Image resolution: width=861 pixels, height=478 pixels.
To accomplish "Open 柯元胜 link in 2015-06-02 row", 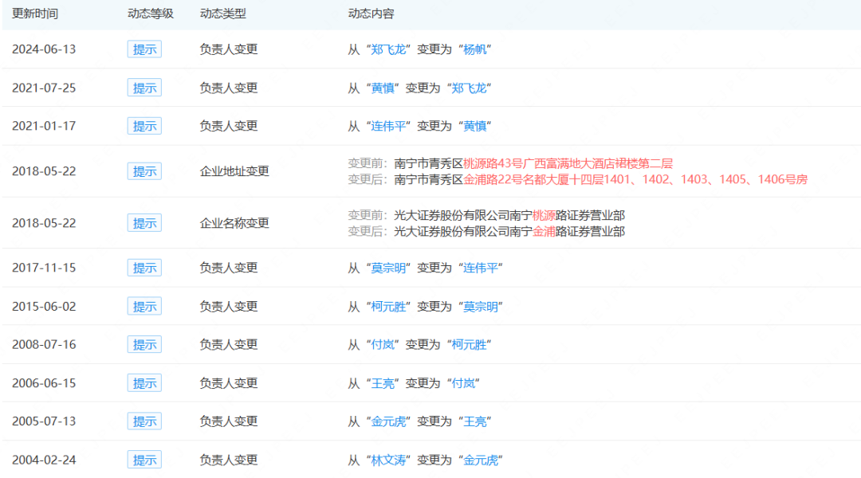I will [388, 306].
